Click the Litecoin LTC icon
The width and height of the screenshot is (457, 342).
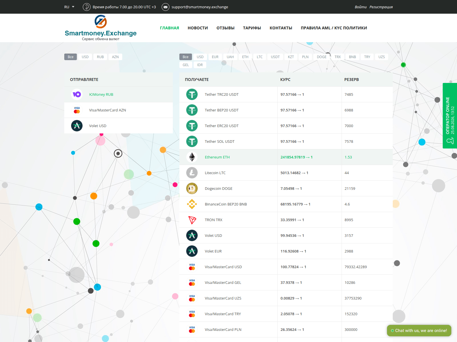[192, 173]
